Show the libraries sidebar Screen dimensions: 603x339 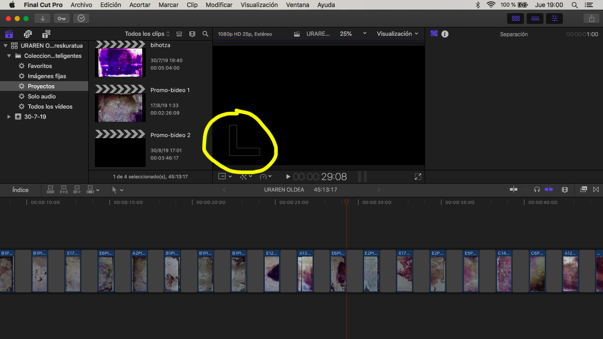pyautogui.click(x=9, y=34)
